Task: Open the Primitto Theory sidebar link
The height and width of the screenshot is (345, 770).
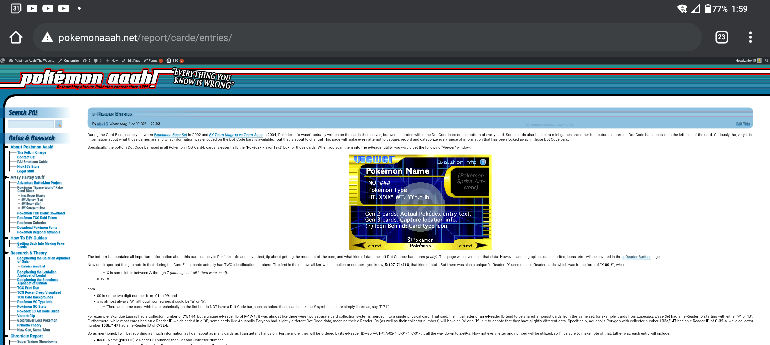Action: point(29,325)
